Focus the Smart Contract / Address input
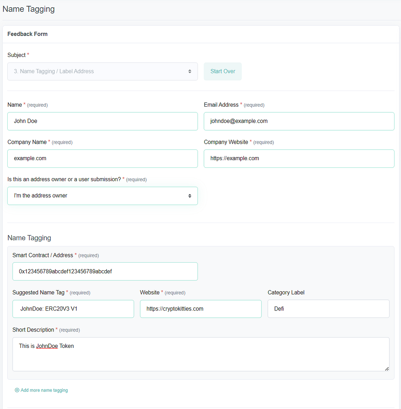Image resolution: width=401 pixels, height=409 pixels. [x=105, y=271]
